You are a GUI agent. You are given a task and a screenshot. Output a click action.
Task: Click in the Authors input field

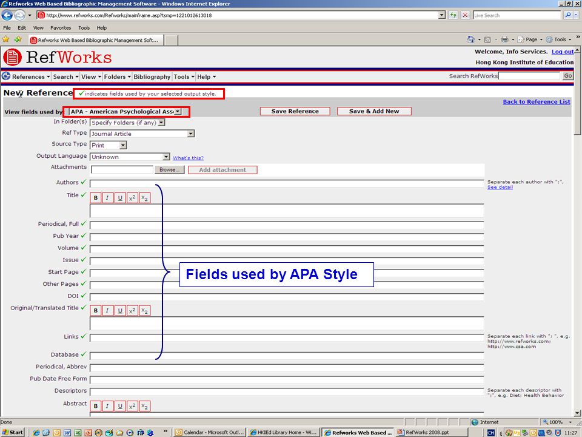[x=287, y=183]
